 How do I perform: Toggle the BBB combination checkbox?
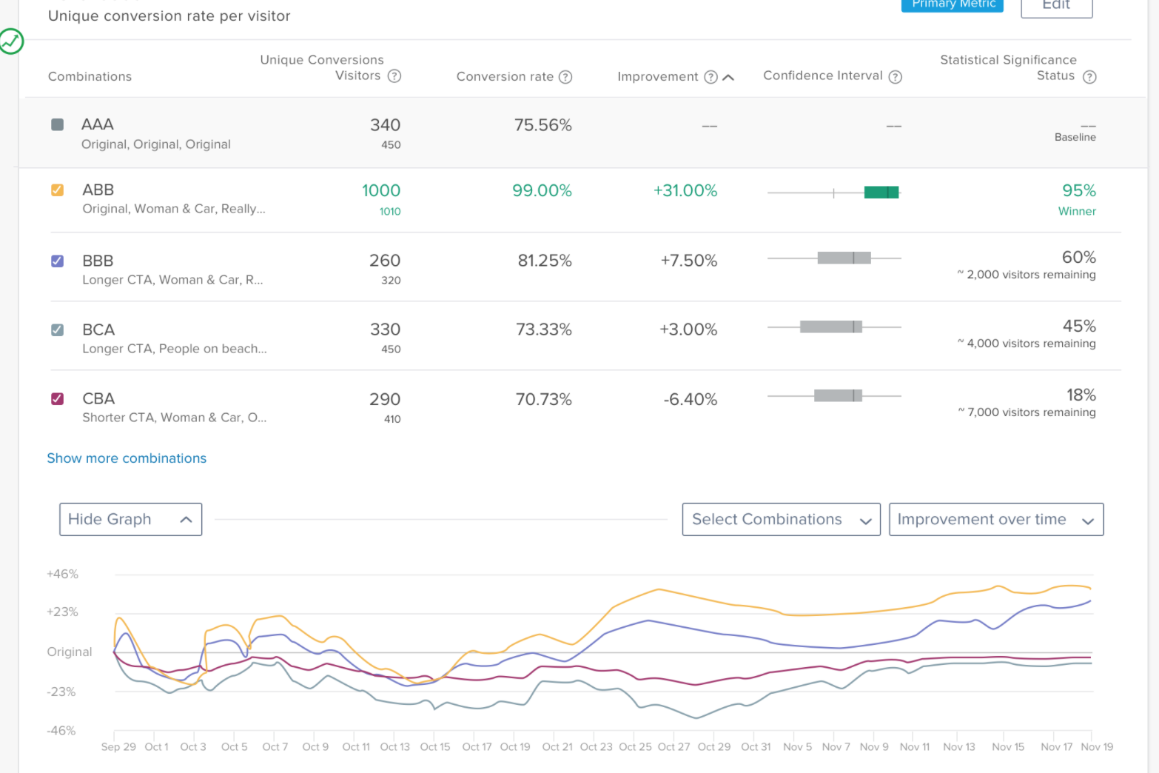[57, 261]
